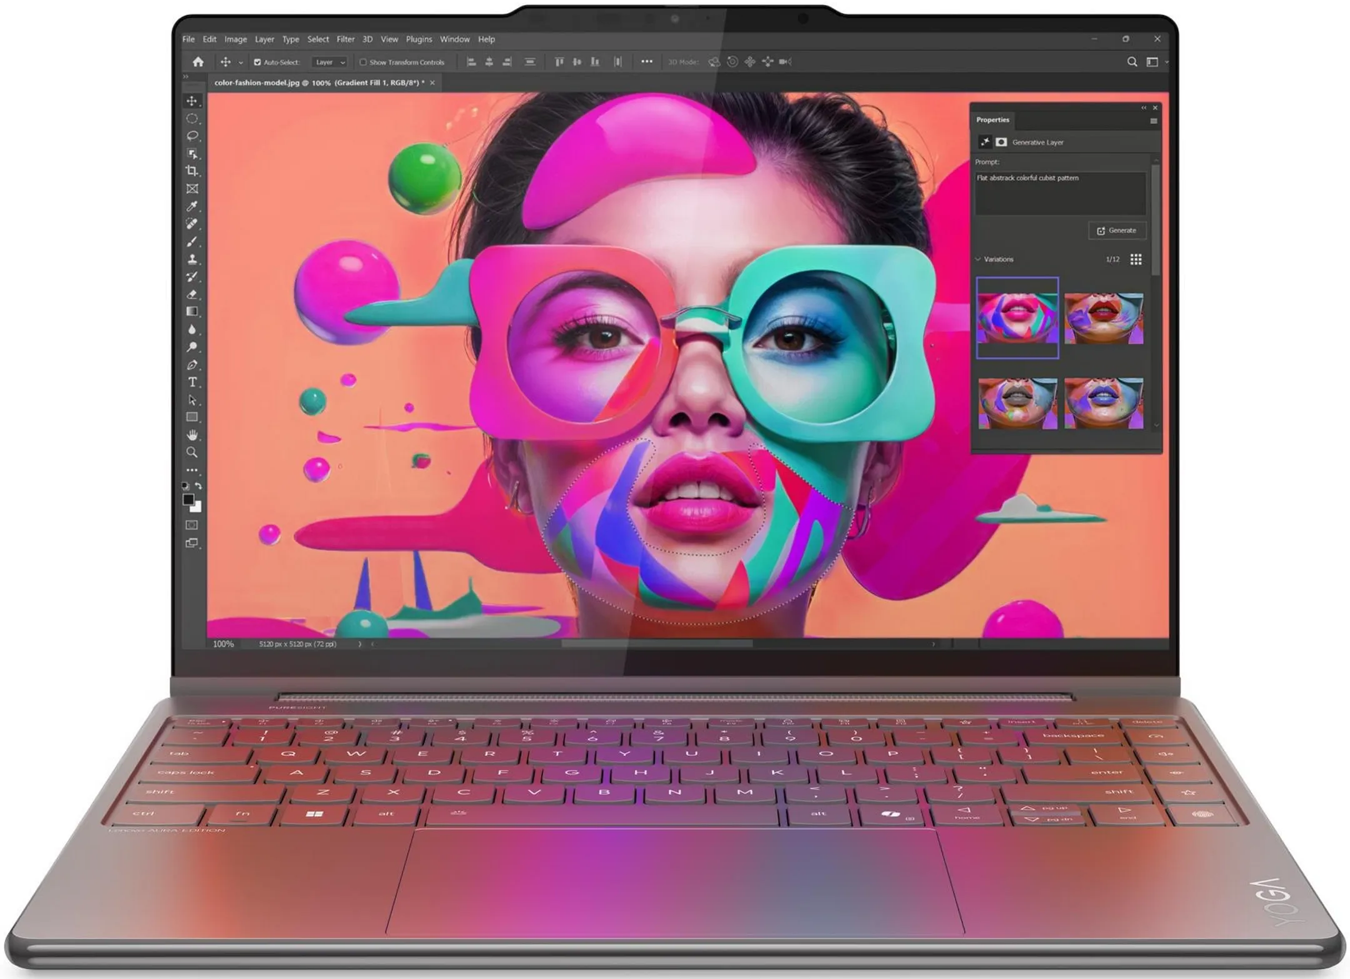1350x979 pixels.
Task: Select the Crop tool
Action: 192,171
